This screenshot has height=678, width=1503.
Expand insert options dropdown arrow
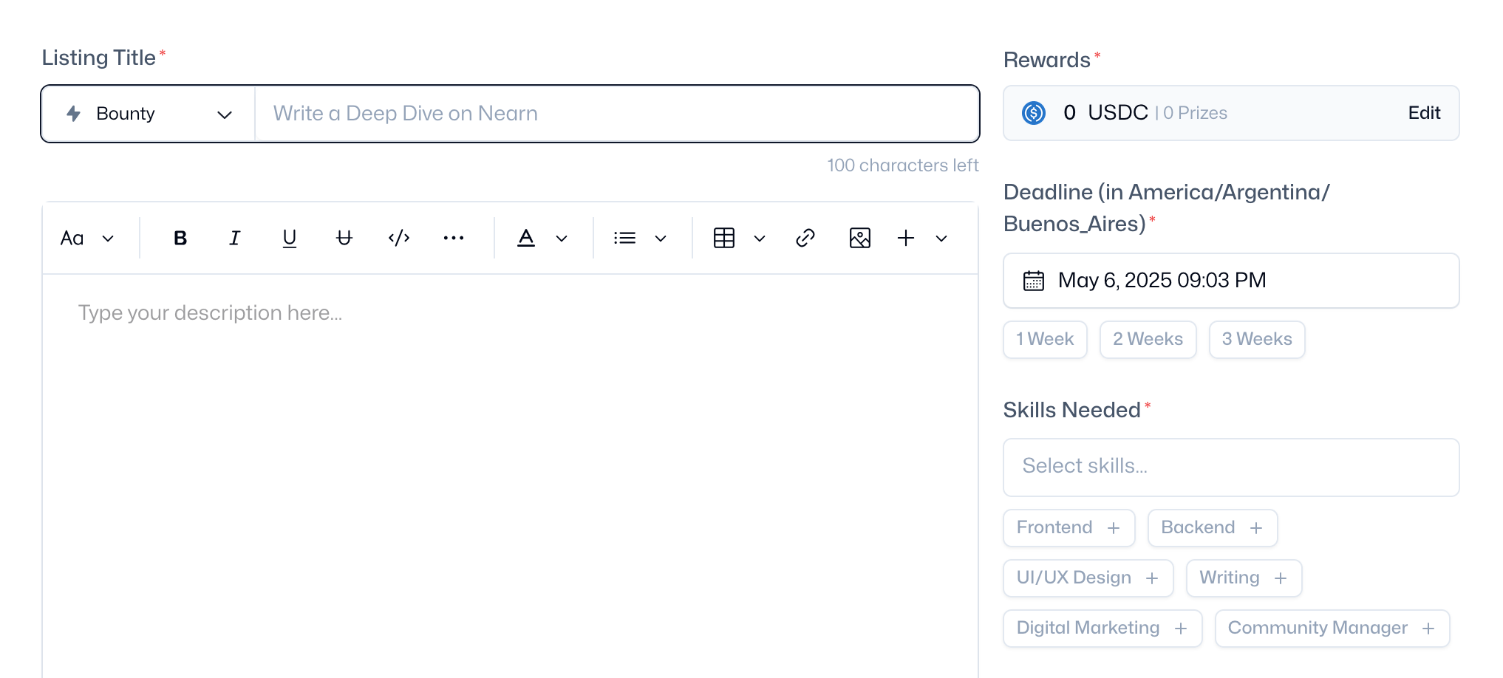(941, 239)
